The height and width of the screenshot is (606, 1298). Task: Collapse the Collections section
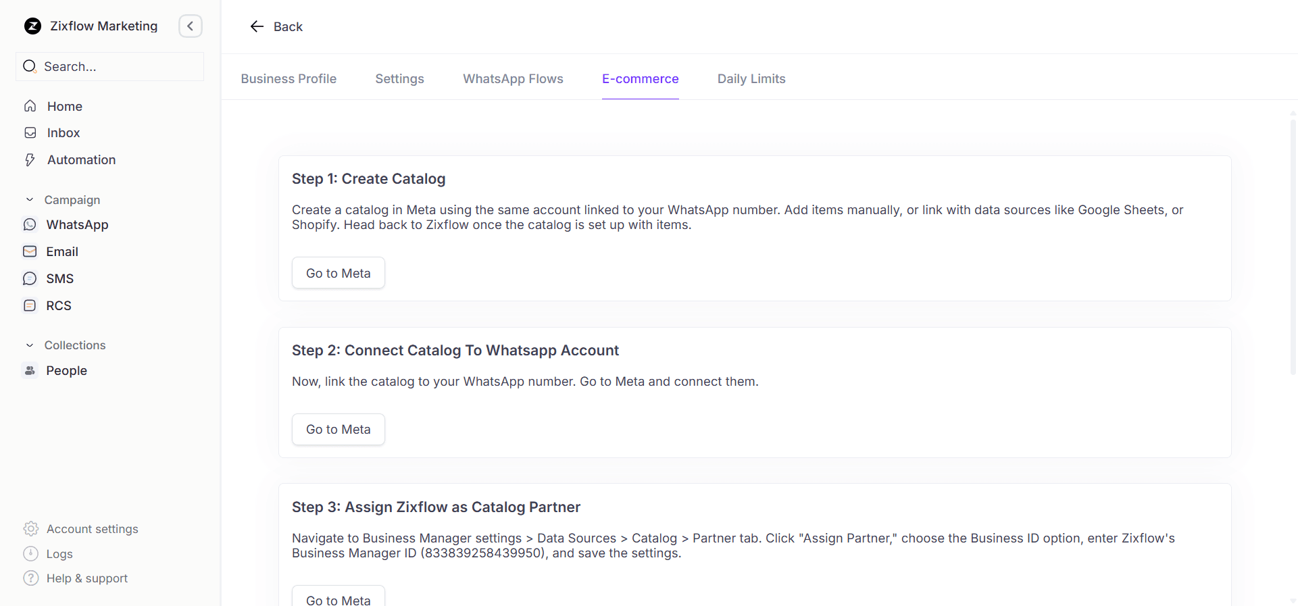pos(30,345)
